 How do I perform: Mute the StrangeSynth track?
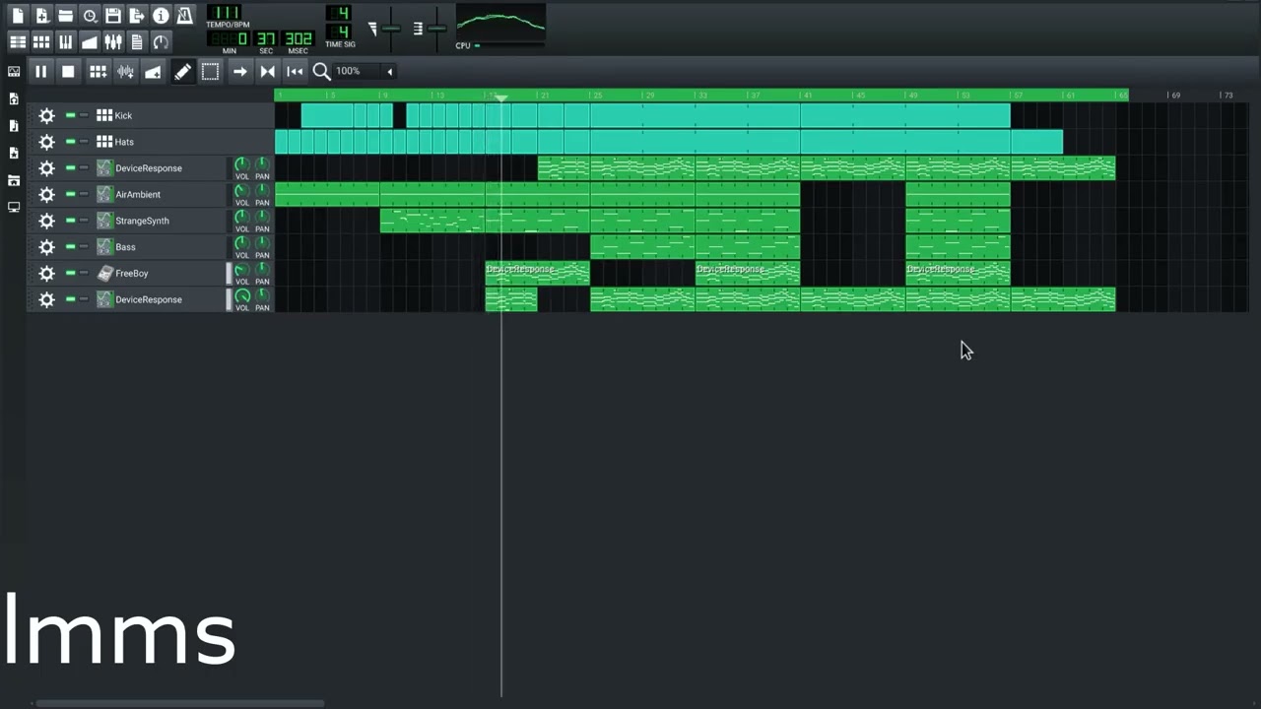tap(70, 221)
